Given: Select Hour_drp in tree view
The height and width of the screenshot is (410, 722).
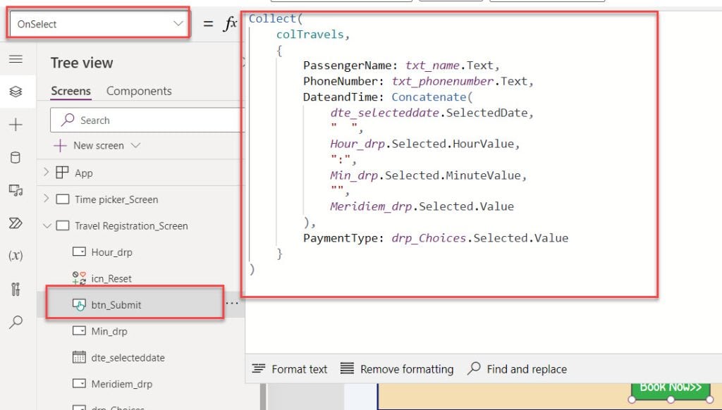Looking at the screenshot, I should [x=112, y=252].
